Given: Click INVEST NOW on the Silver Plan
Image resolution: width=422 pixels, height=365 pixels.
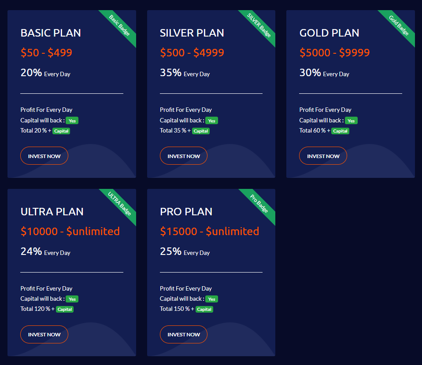Looking at the screenshot, I should click(184, 155).
